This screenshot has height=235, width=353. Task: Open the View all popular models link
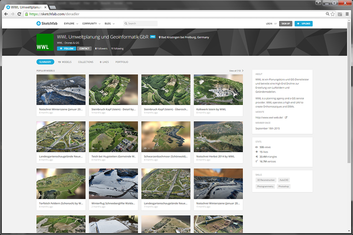[236, 70]
